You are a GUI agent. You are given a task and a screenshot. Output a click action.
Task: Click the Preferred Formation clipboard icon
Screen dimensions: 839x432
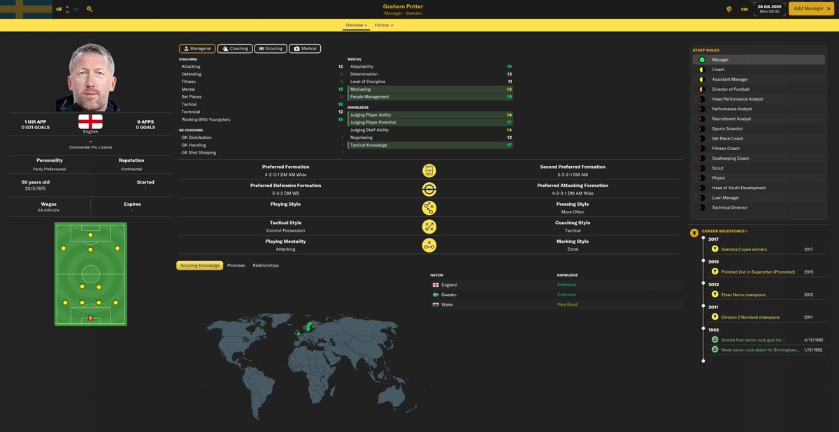429,170
